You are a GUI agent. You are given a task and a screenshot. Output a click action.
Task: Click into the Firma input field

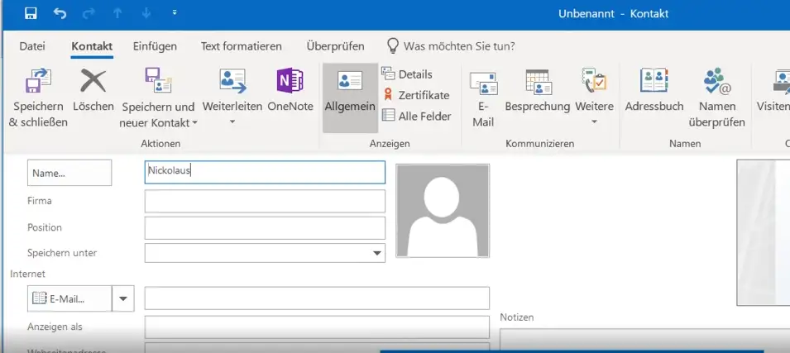point(265,201)
